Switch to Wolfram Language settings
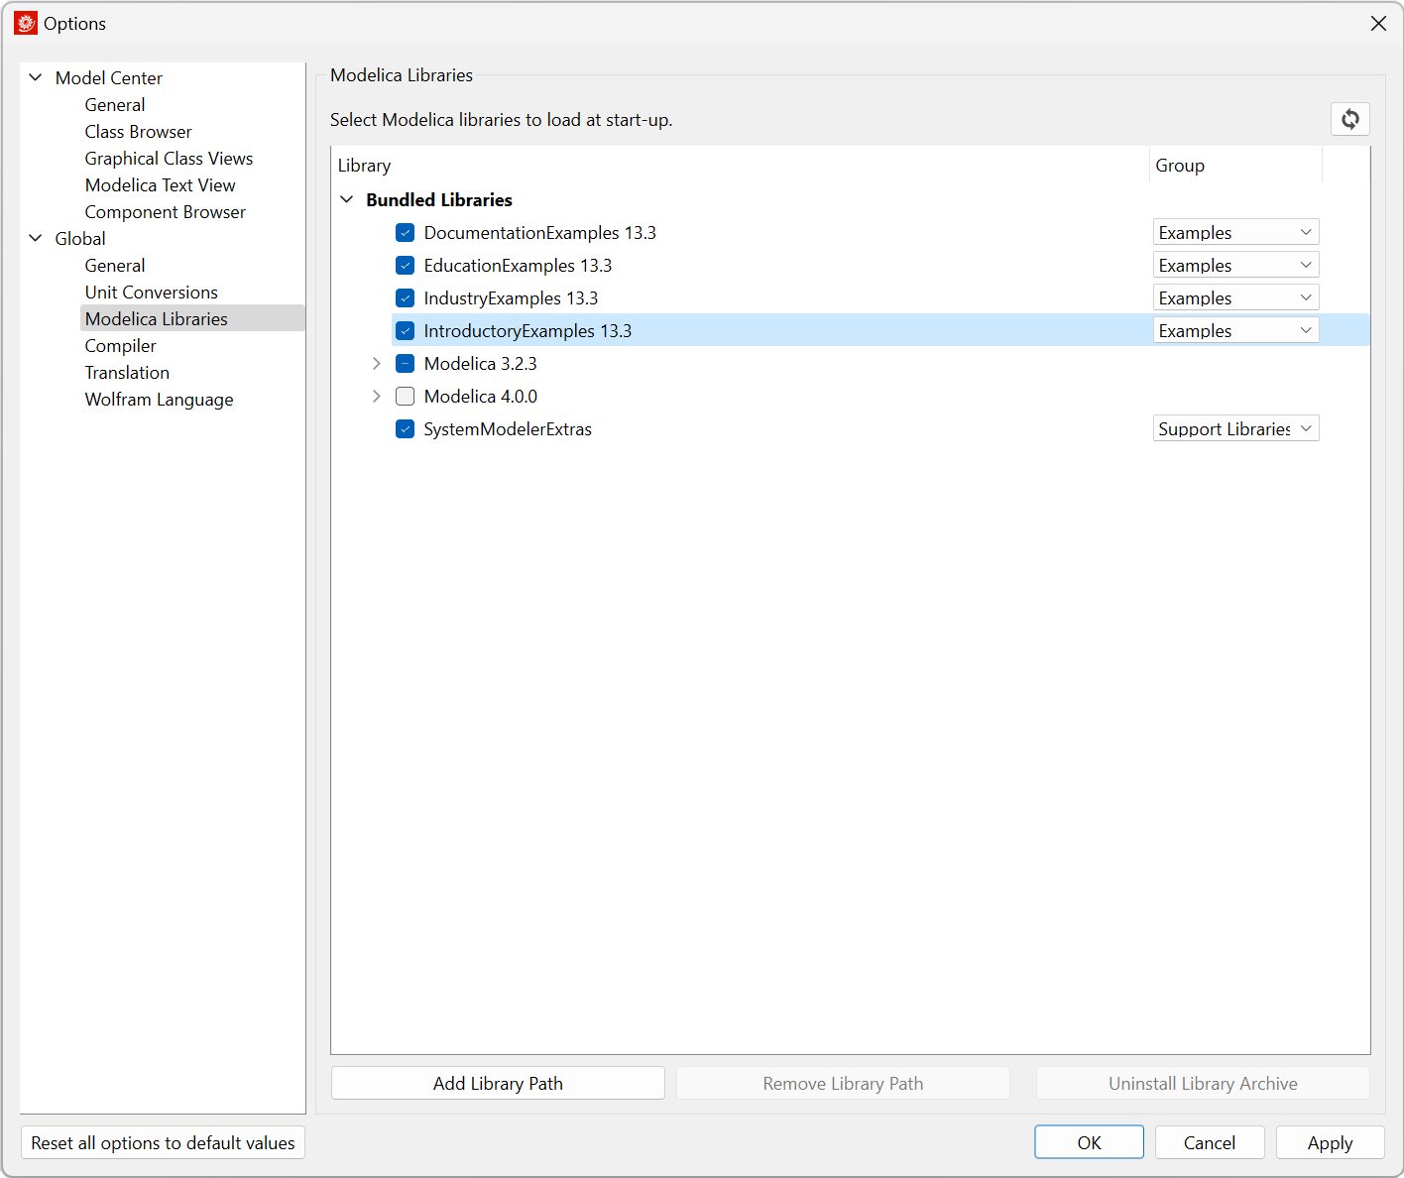This screenshot has width=1404, height=1178. point(159,399)
